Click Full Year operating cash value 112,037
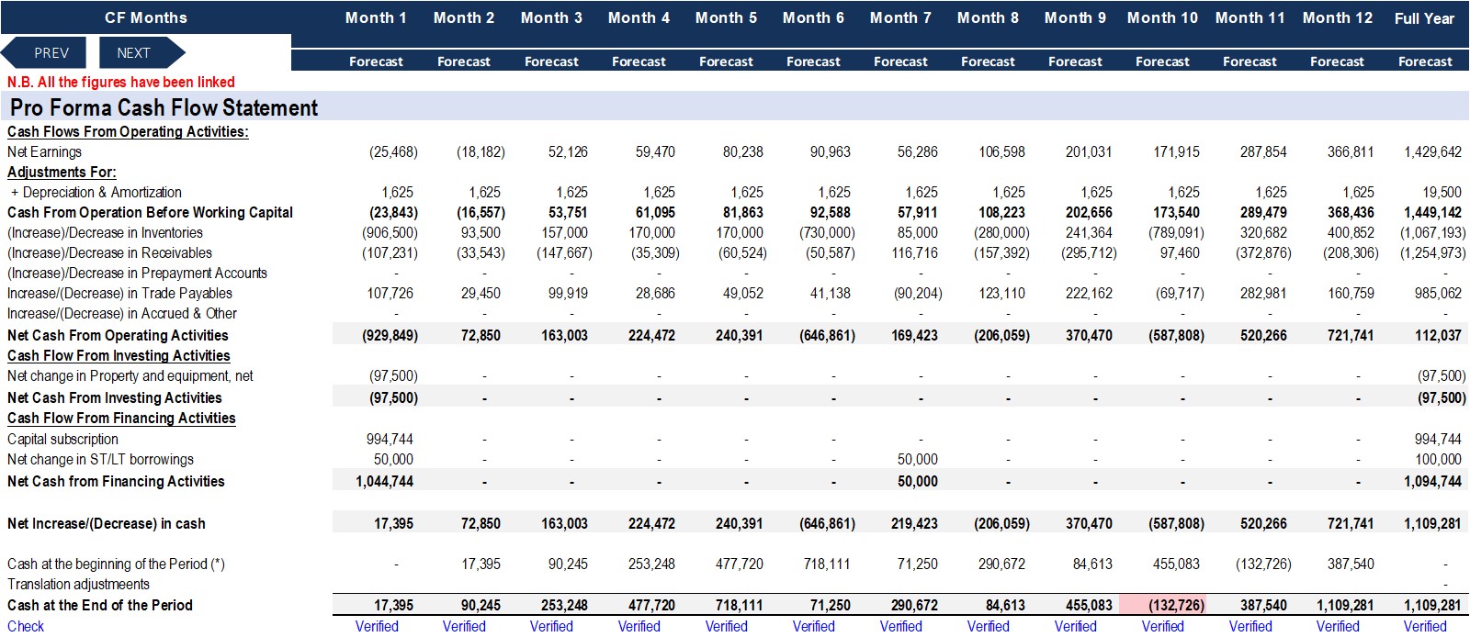The width and height of the screenshot is (1470, 637). (x=1438, y=335)
